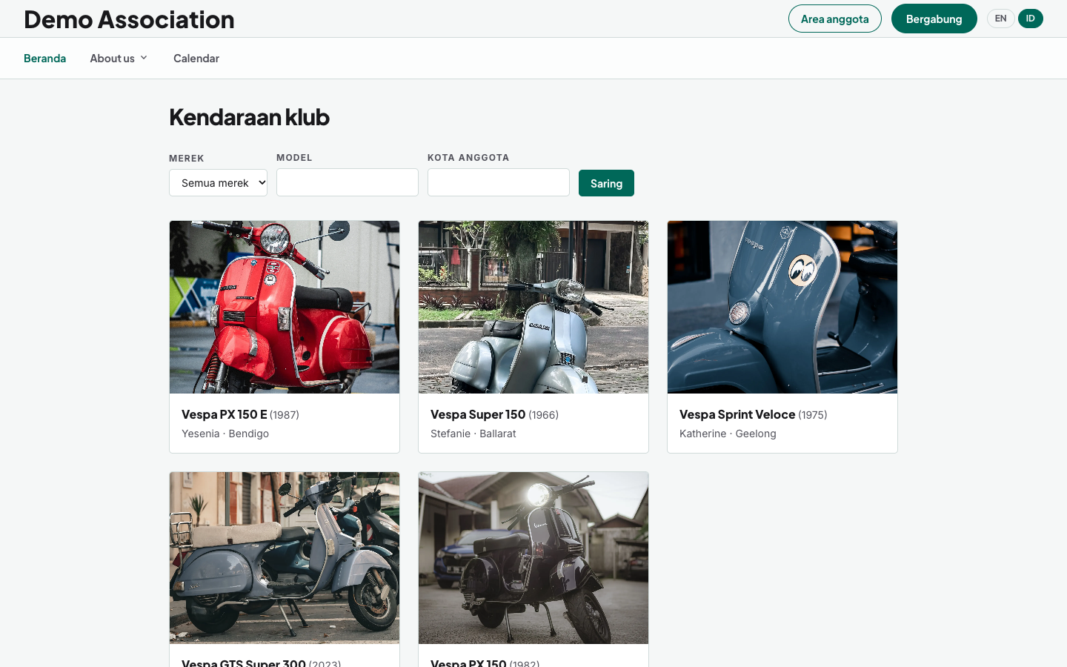The width and height of the screenshot is (1067, 667).
Task: Click the Yesenia · Bendigo text
Action: click(225, 434)
